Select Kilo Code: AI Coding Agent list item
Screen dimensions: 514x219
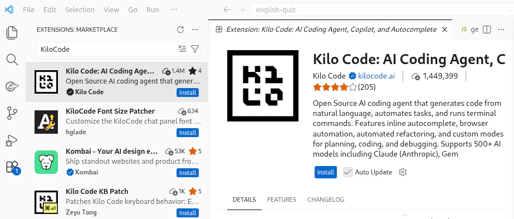pyautogui.click(x=117, y=82)
